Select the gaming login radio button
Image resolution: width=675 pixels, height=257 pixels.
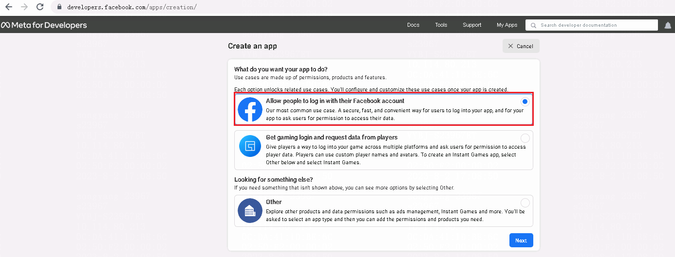pyautogui.click(x=525, y=138)
